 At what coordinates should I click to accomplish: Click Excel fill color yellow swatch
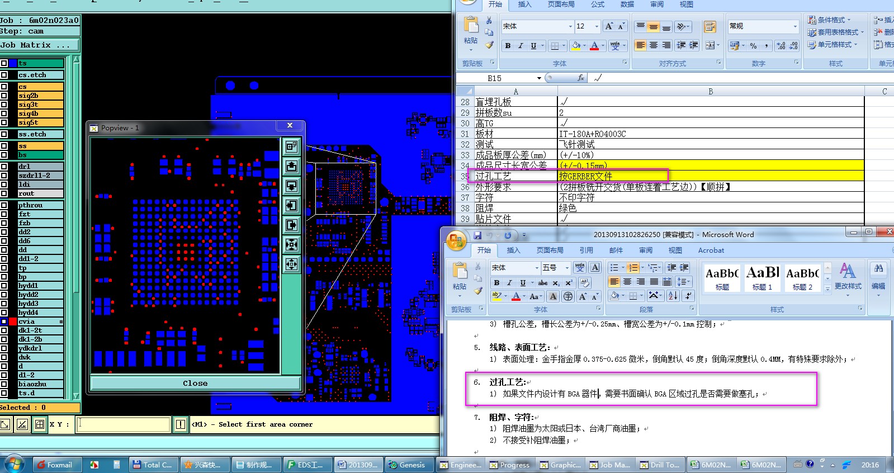(576, 46)
